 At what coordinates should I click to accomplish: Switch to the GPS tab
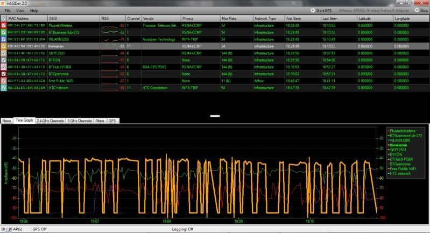coord(112,121)
